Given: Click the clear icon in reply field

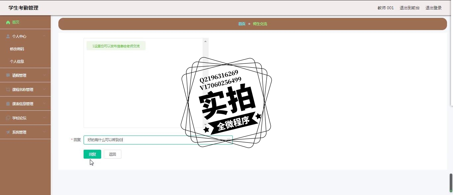Looking at the screenshot, I should [x=228, y=140].
